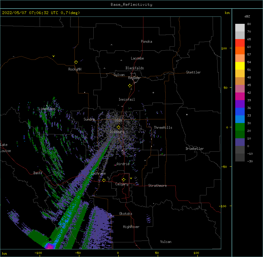Click the Innisfail city label
263x257 pixels.
127,100
